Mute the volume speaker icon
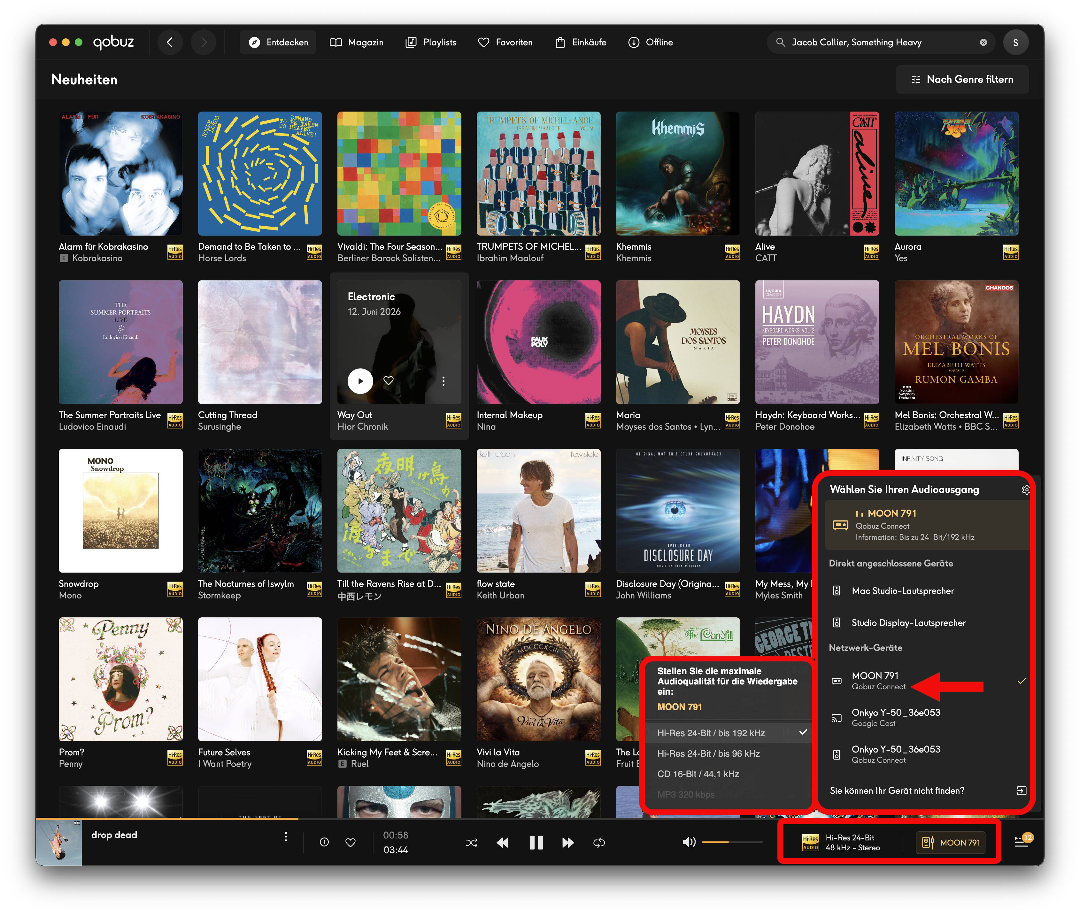The image size is (1080, 913). [689, 842]
